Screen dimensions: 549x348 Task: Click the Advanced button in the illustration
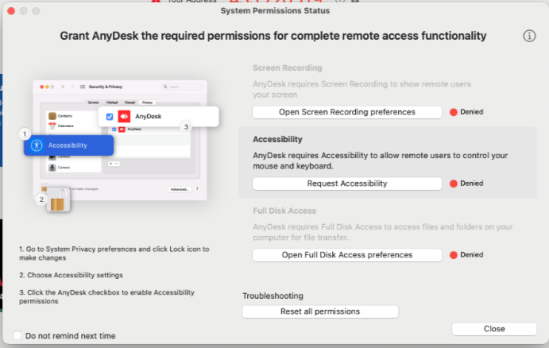(x=180, y=189)
